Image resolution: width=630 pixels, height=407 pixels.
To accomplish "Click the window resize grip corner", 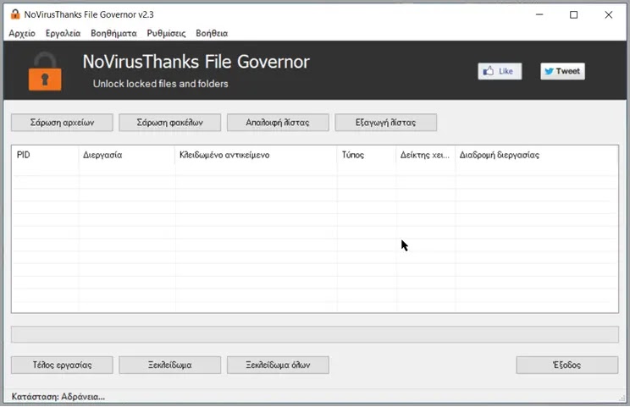I will [622, 398].
